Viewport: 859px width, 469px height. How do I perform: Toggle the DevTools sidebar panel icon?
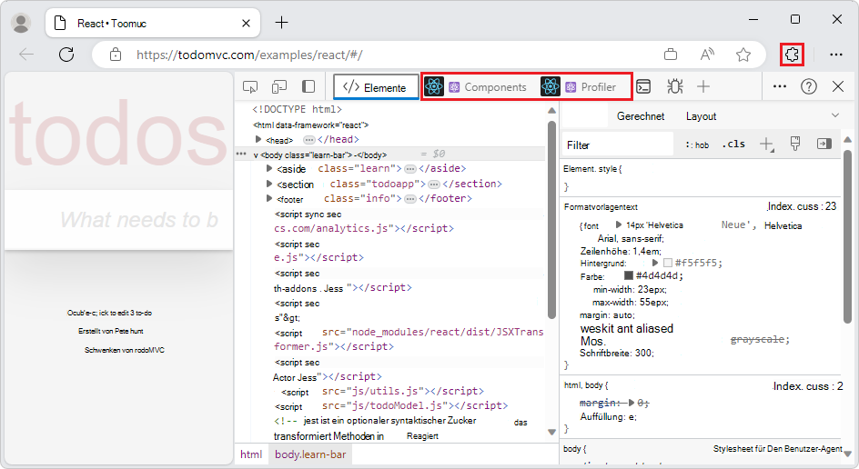point(308,86)
